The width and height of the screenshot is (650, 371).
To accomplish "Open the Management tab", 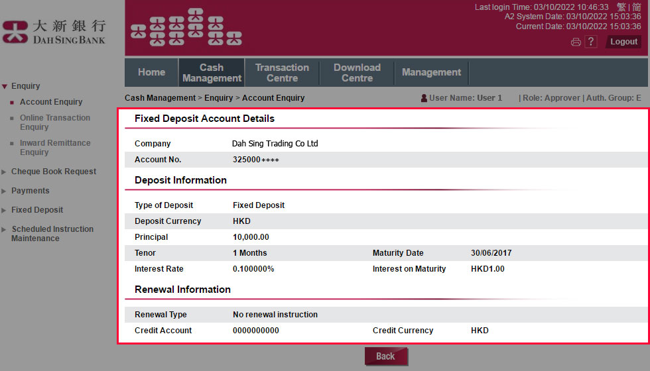I will 431,72.
